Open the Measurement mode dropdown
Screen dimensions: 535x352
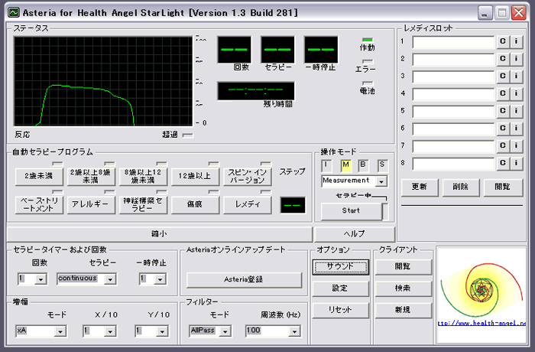point(381,181)
